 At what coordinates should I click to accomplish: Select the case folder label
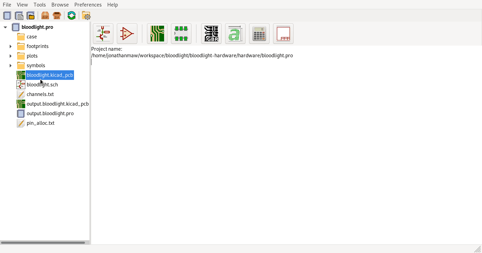32,37
